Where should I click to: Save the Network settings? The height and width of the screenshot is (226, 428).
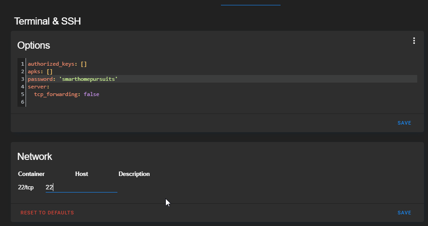404,213
